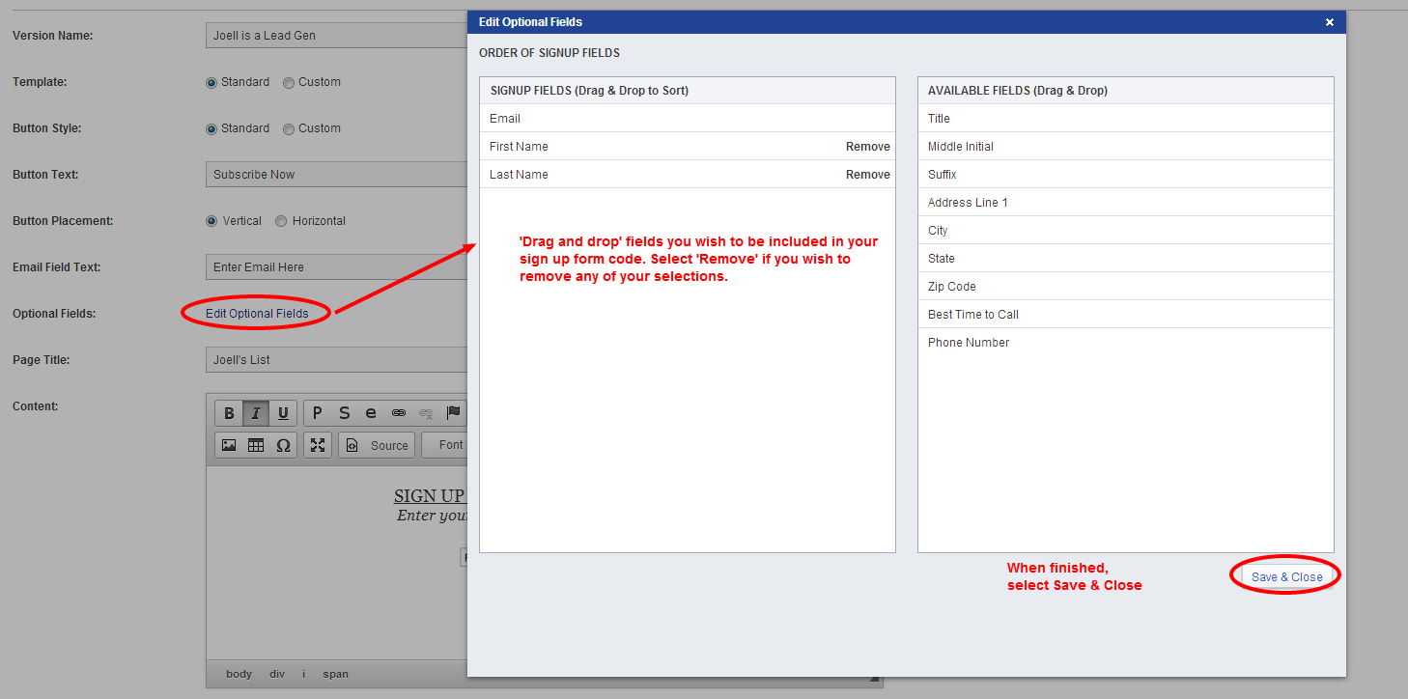The width and height of the screenshot is (1408, 699).
Task: Select the Email signup field row
Action: (688, 119)
